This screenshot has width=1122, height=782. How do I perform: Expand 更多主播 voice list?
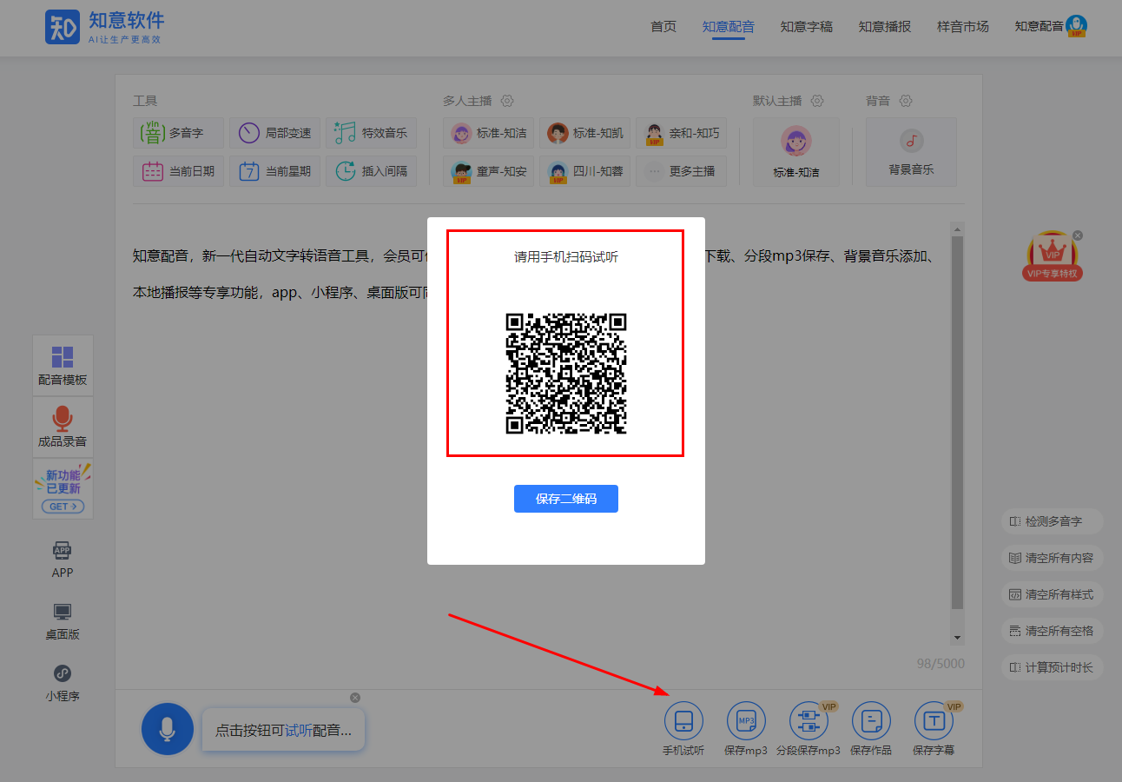(x=681, y=171)
